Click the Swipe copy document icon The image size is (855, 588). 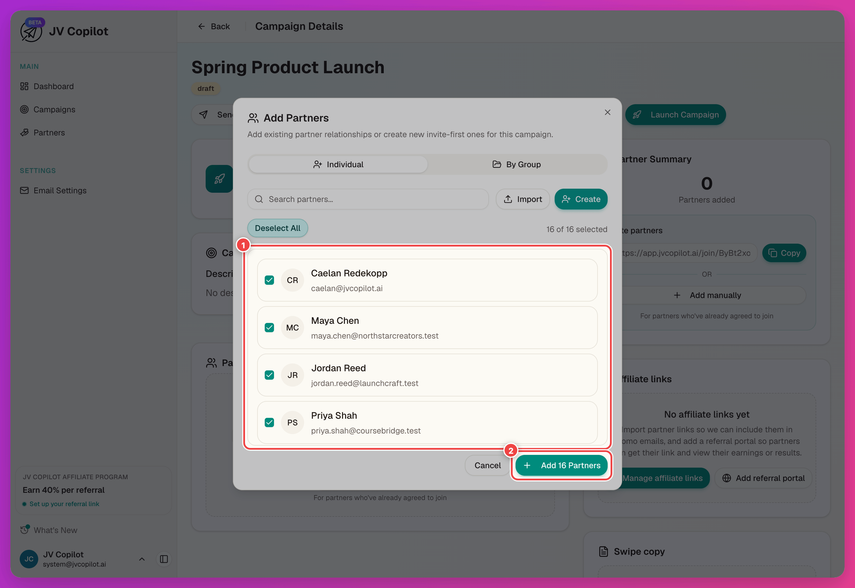(x=604, y=552)
